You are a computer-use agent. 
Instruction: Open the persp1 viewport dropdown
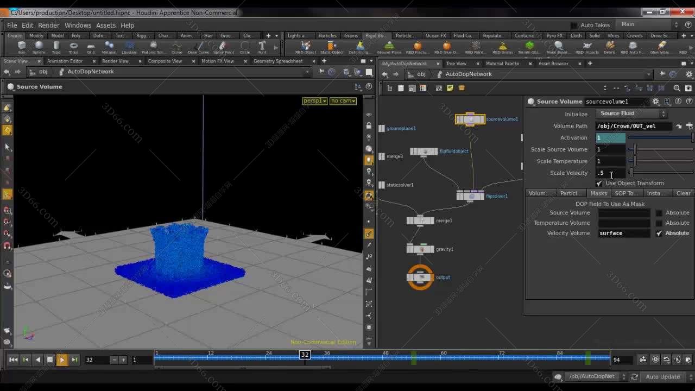[x=314, y=100]
